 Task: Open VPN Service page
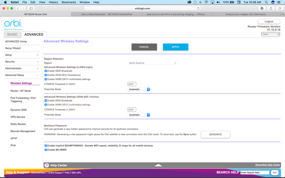tap(18, 117)
